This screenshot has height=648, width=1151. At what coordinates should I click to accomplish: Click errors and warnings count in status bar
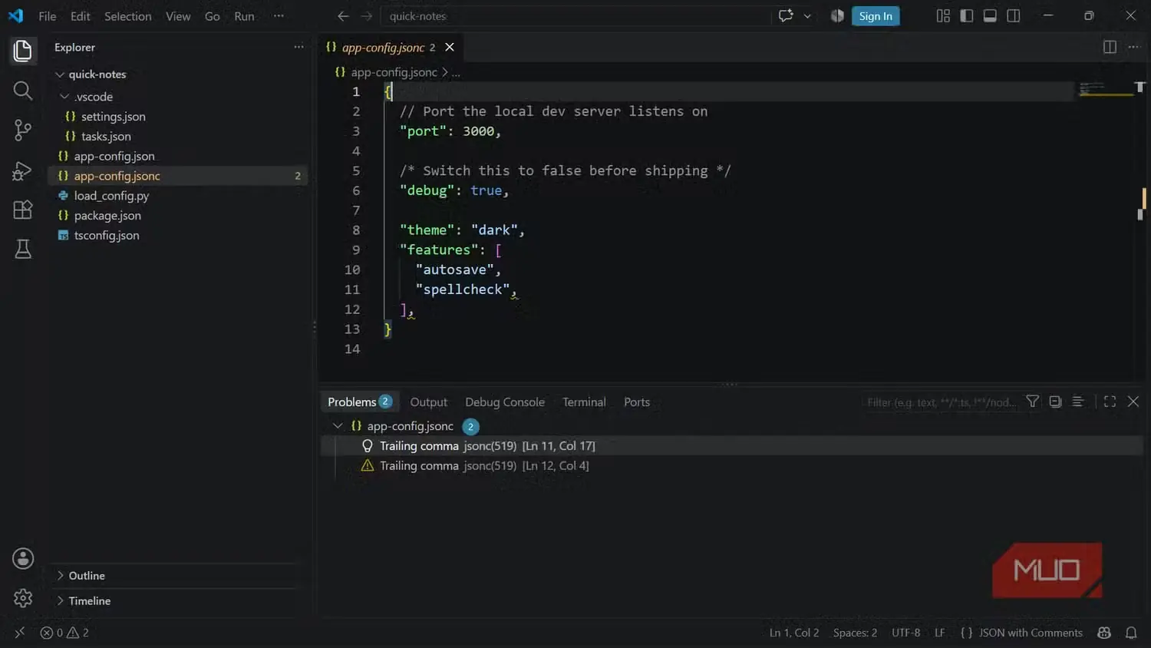[x=64, y=633]
